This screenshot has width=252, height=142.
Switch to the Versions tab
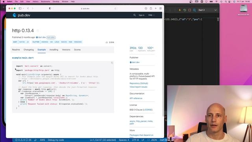pyautogui.click(x=66, y=50)
